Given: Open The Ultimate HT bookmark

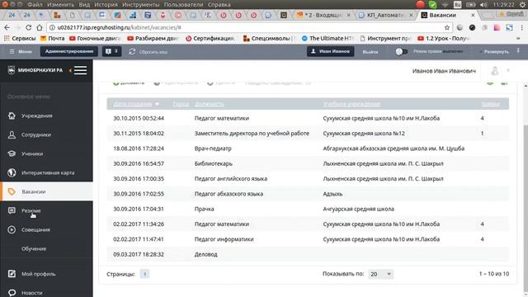Looking at the screenshot, I should (x=328, y=39).
